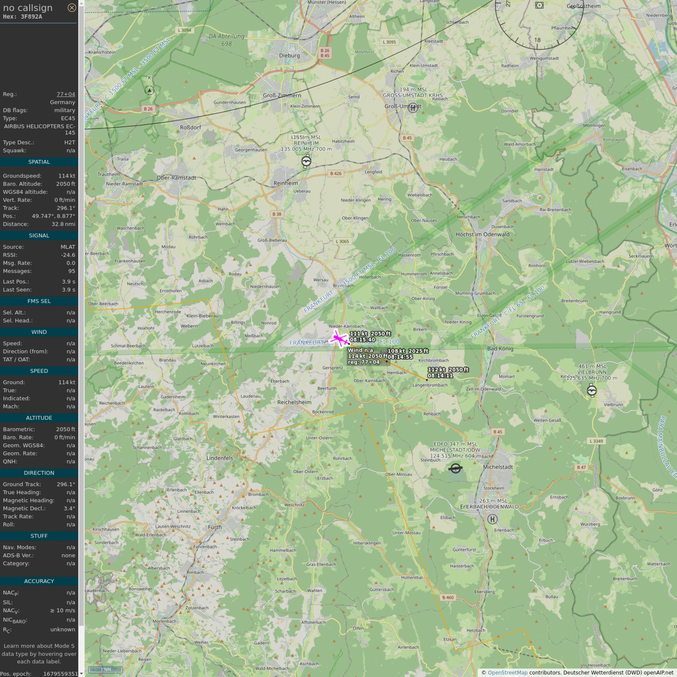The height and width of the screenshot is (677, 677).
Task: Click the Groß-Umstadt KRHS heliport icon
Action: coord(413,108)
